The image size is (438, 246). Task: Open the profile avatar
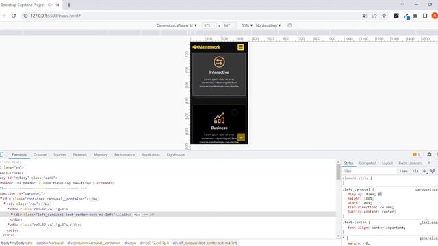click(435, 16)
